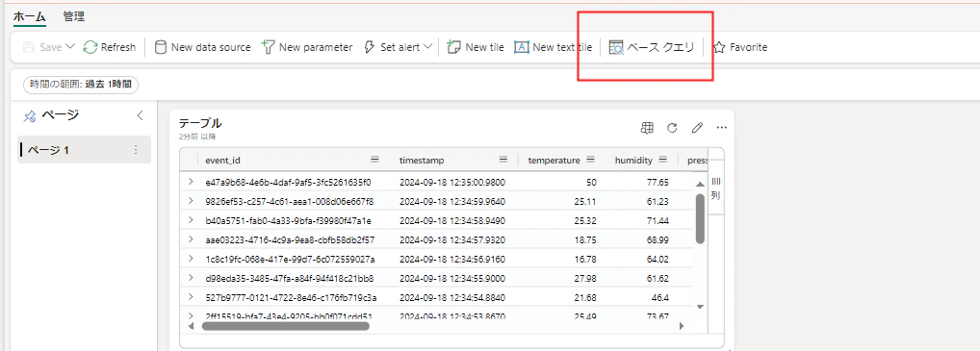Image resolution: width=980 pixels, height=351 pixels.
Task: Click the scroll down arrow in table
Action: click(x=700, y=306)
